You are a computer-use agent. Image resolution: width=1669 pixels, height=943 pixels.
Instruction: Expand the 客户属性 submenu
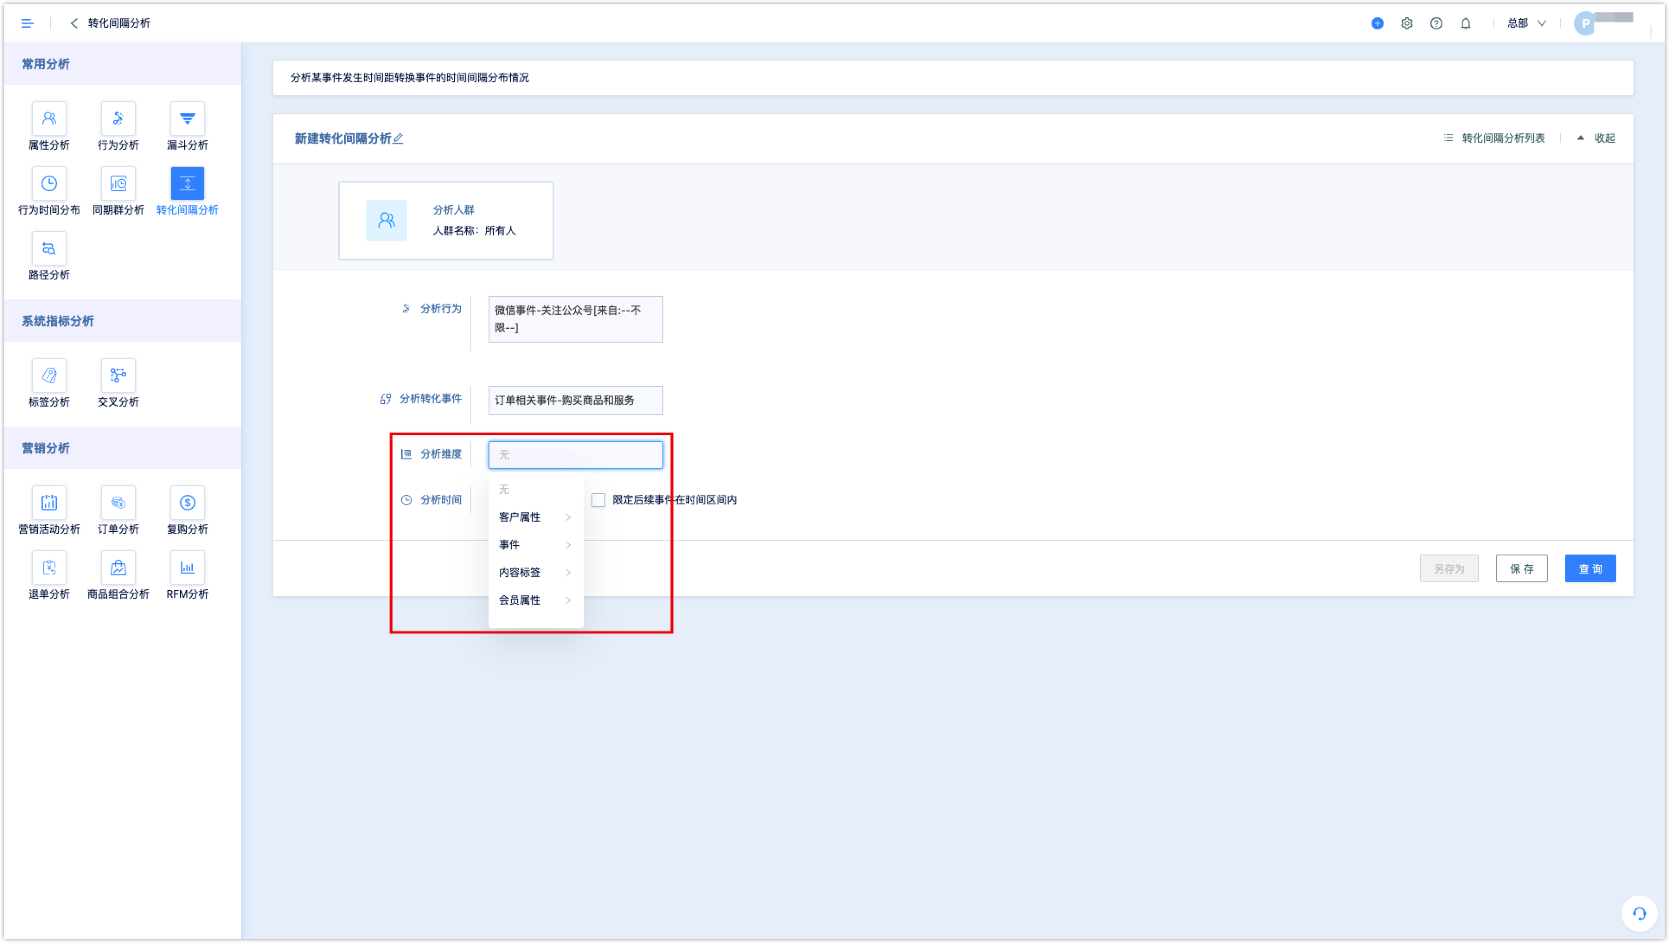535,516
